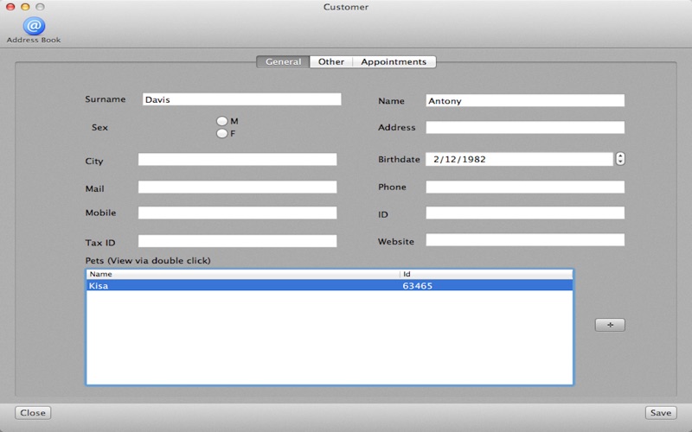This screenshot has height=432, width=692.
Task: Open the Appointments tab
Action: point(394,61)
